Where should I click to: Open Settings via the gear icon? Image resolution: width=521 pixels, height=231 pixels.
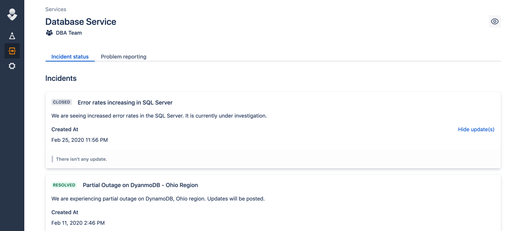(x=12, y=66)
